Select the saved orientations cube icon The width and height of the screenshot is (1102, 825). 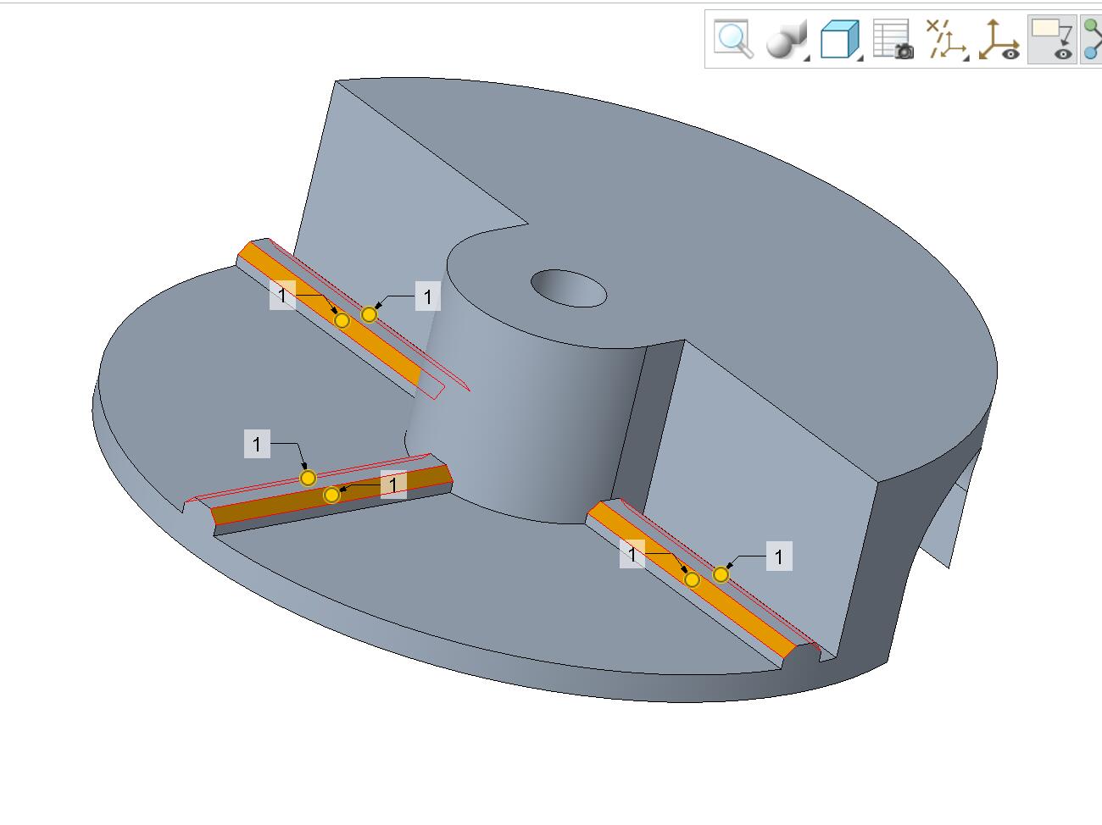point(838,40)
